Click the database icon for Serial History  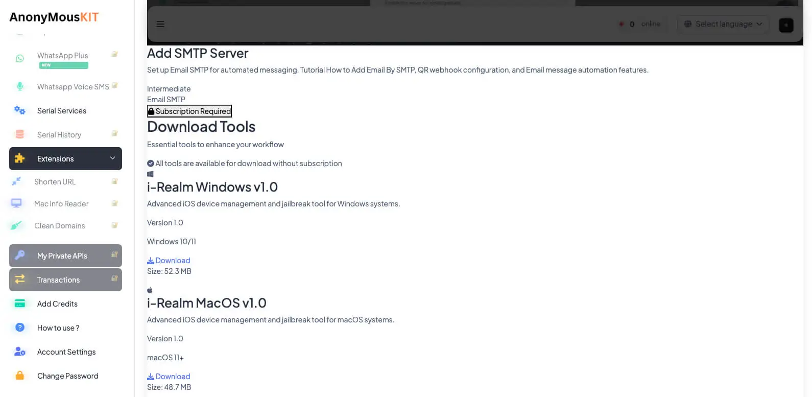(20, 134)
